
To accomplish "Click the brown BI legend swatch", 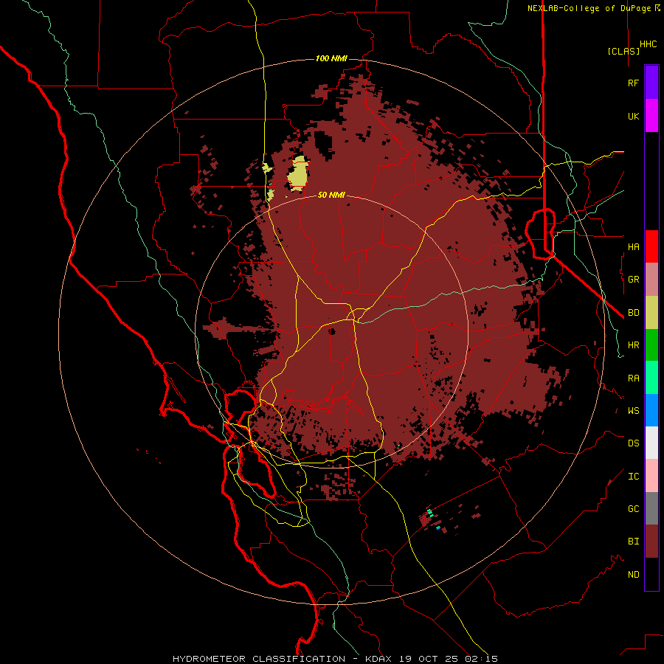I will (651, 542).
